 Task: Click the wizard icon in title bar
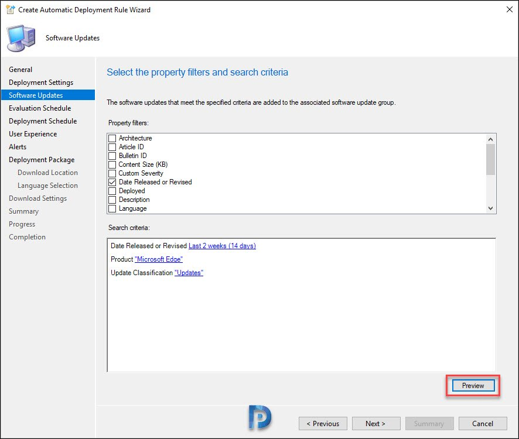[11, 9]
